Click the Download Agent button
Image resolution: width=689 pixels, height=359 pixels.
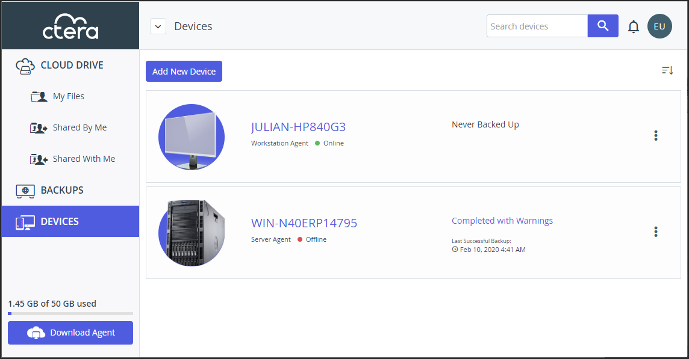70,333
